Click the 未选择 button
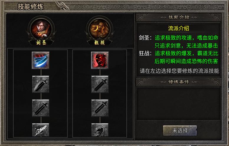This screenshot has width=229, height=146. click(180, 130)
